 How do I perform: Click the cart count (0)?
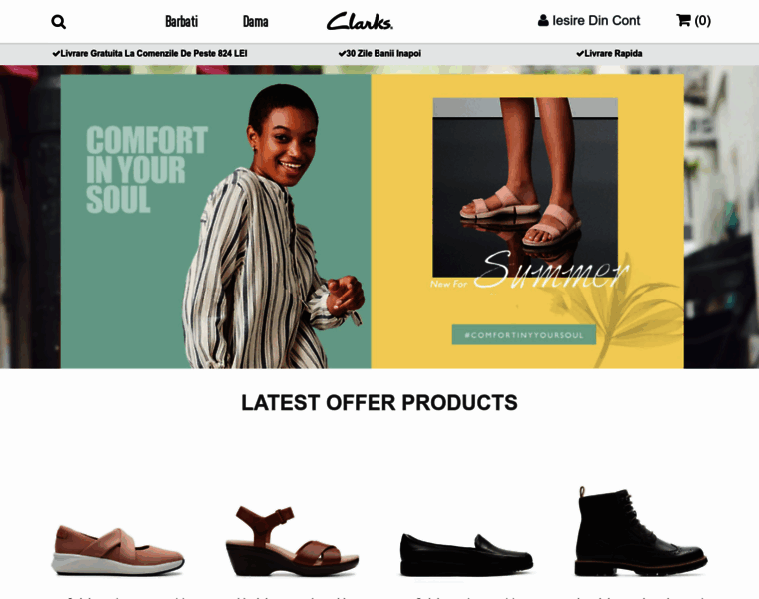pos(702,20)
